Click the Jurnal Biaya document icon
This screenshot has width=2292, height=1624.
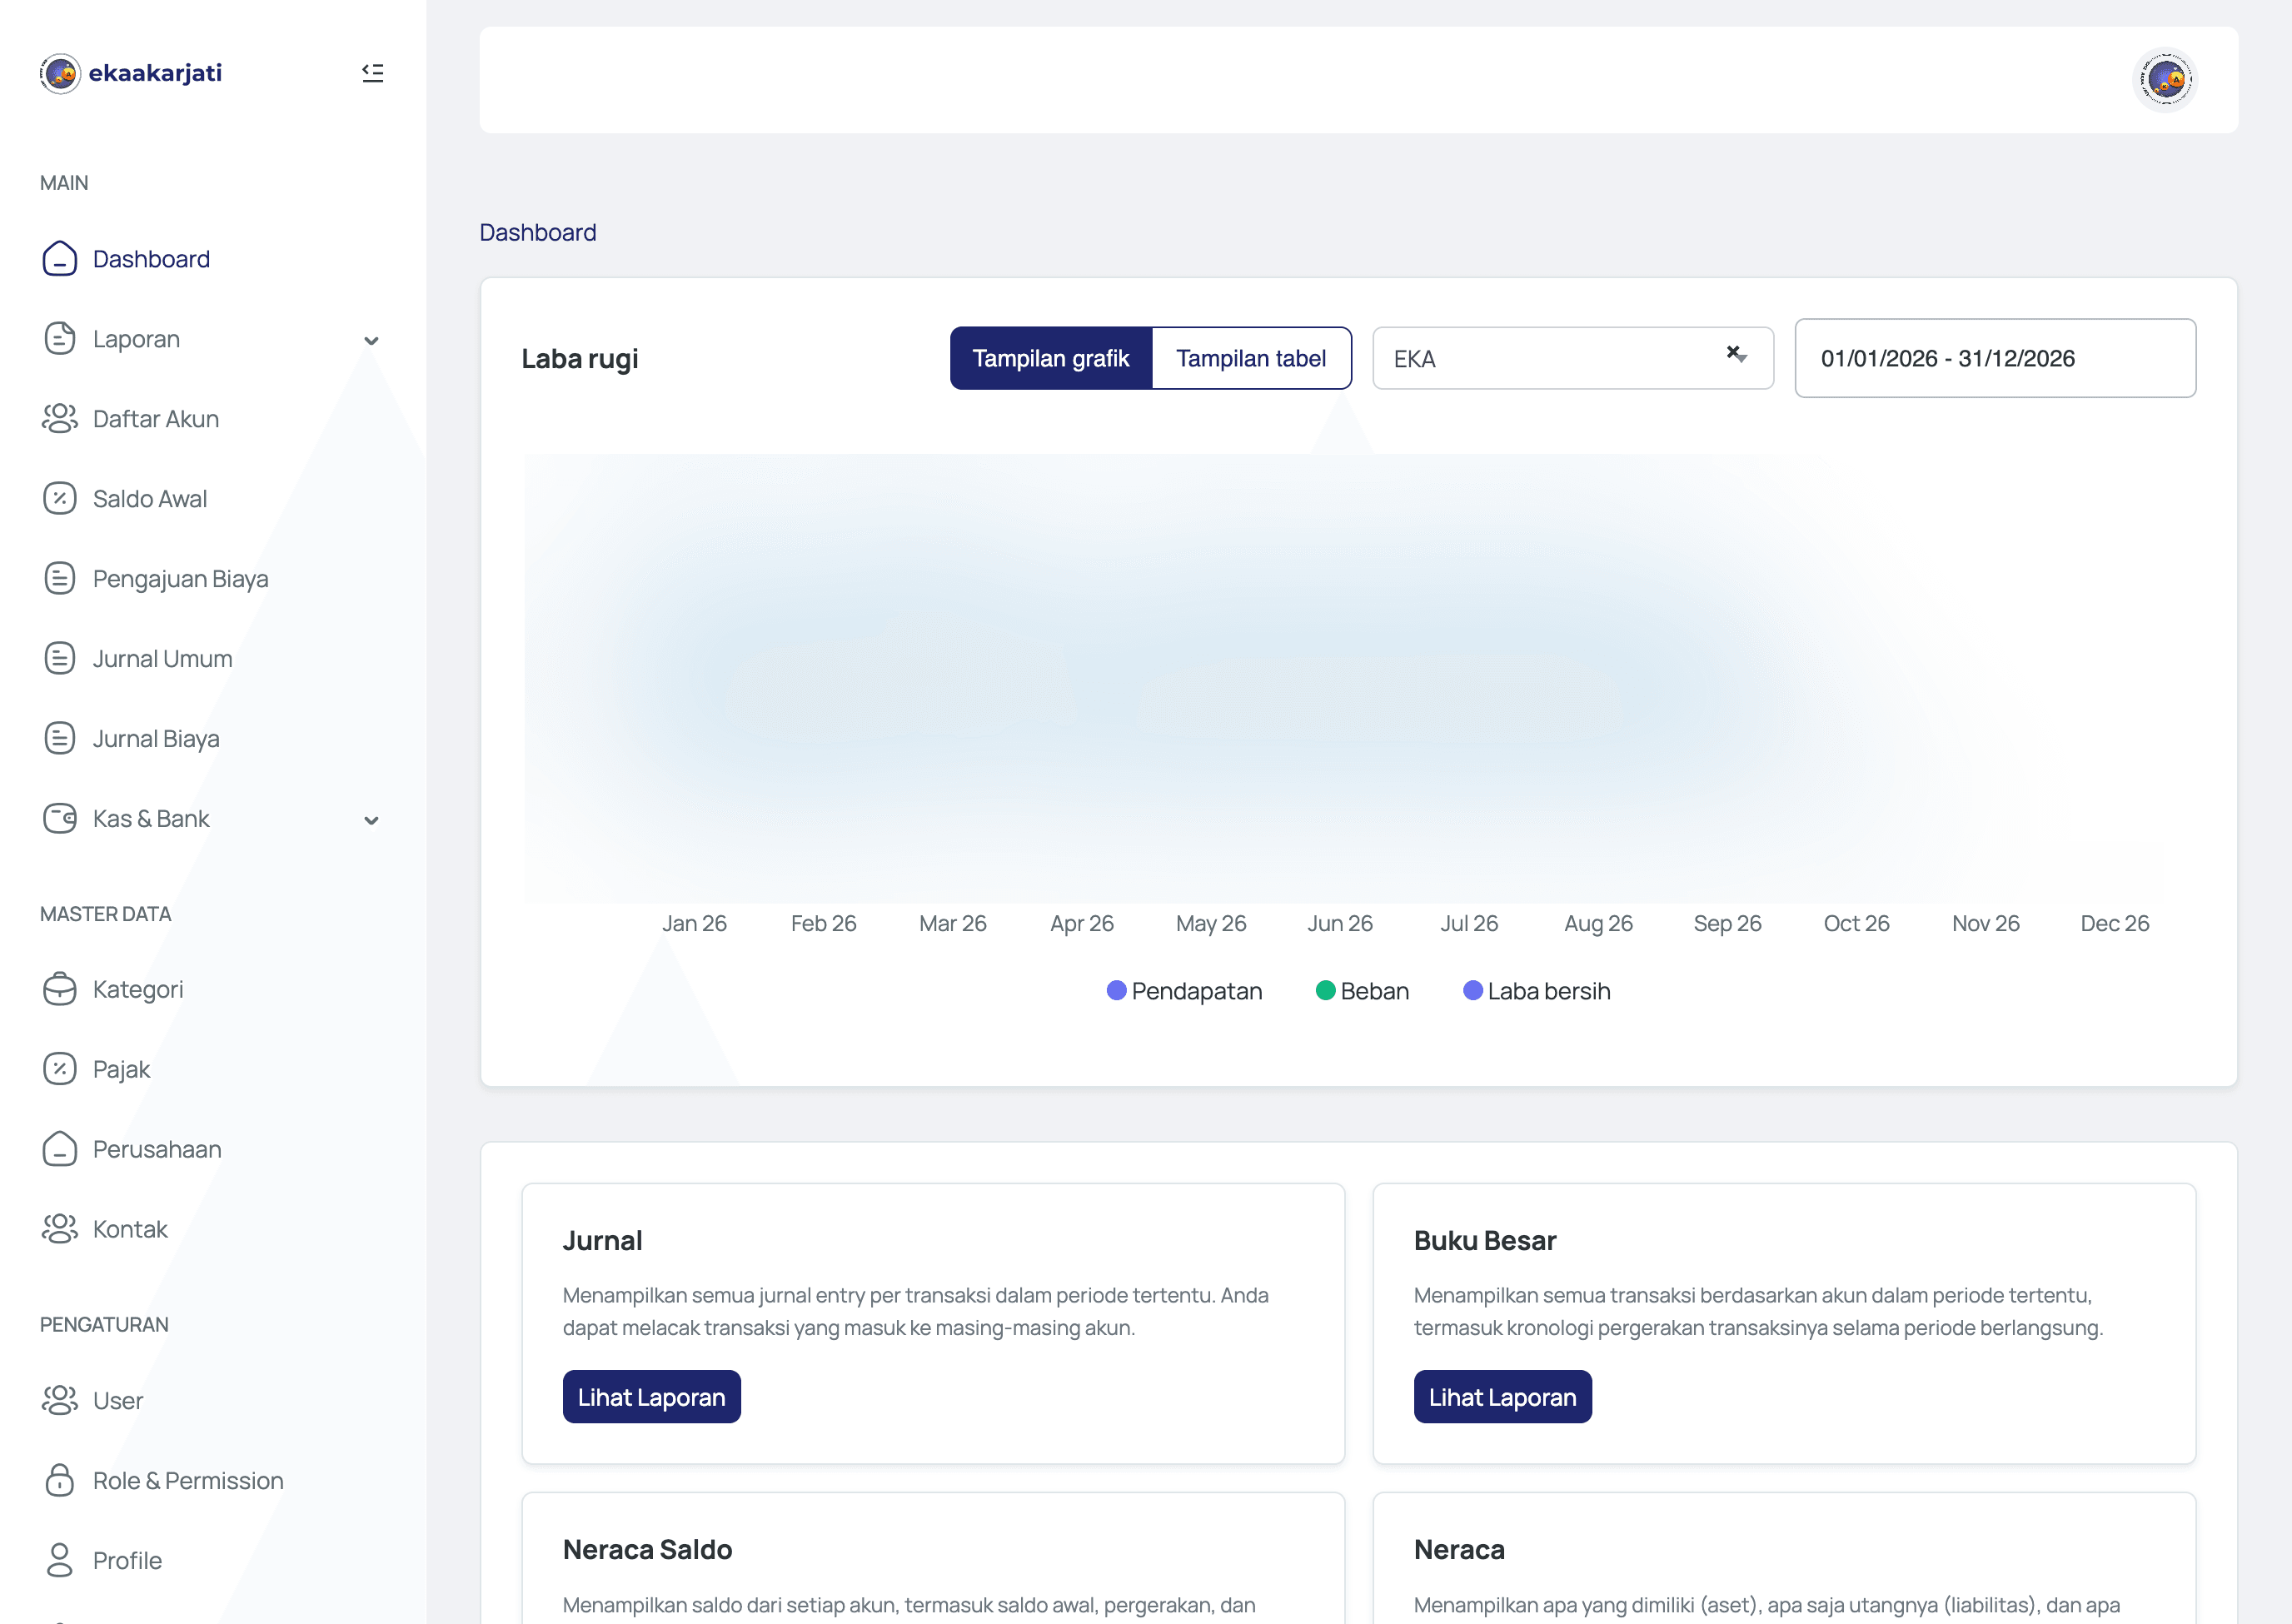[x=60, y=739]
